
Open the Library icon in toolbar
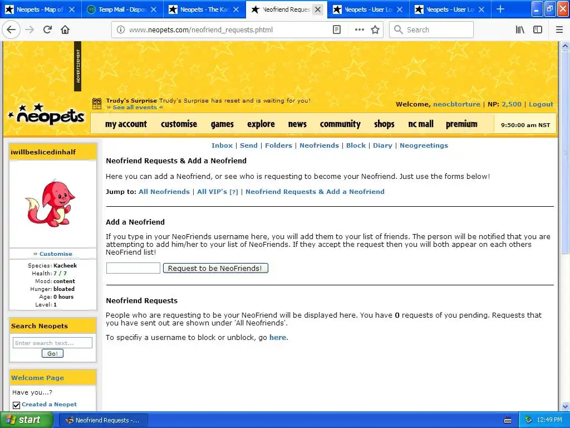point(520,30)
